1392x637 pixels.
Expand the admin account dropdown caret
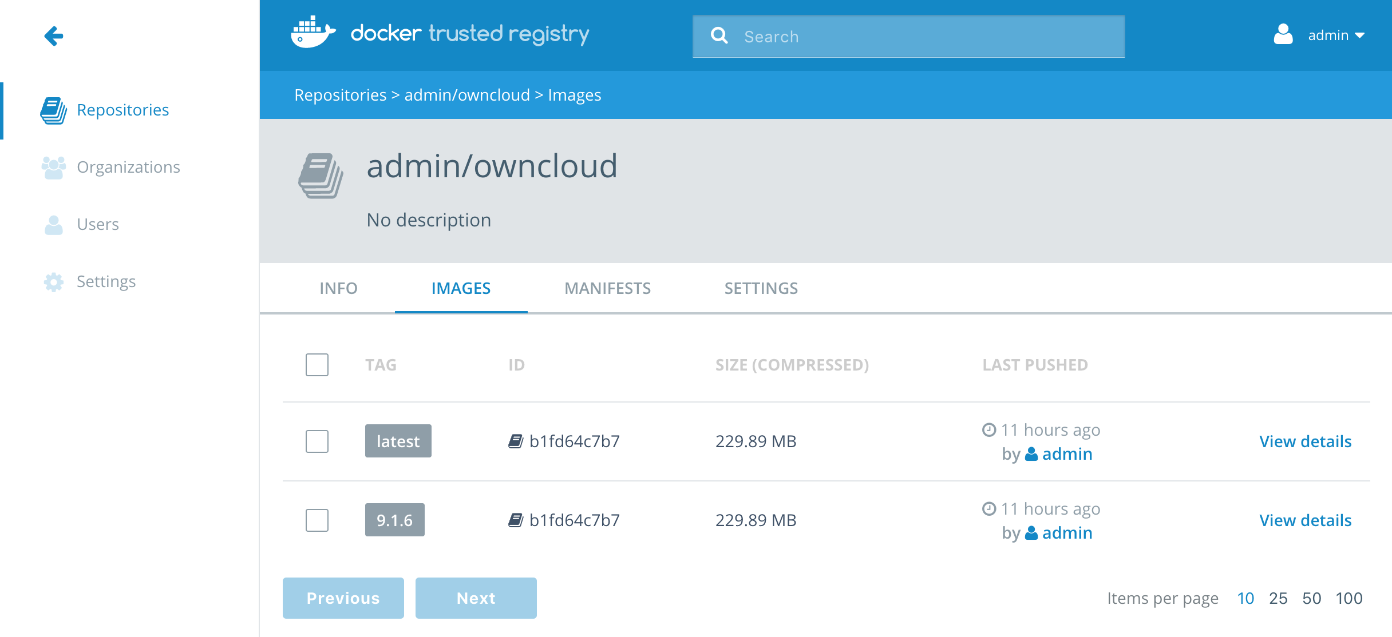point(1359,36)
